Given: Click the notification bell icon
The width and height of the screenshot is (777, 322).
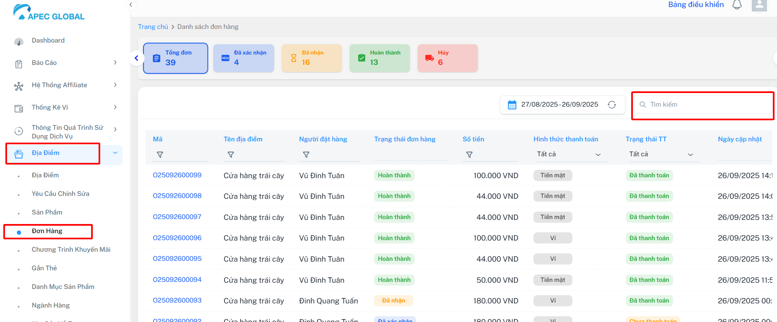Looking at the screenshot, I should 737,5.
